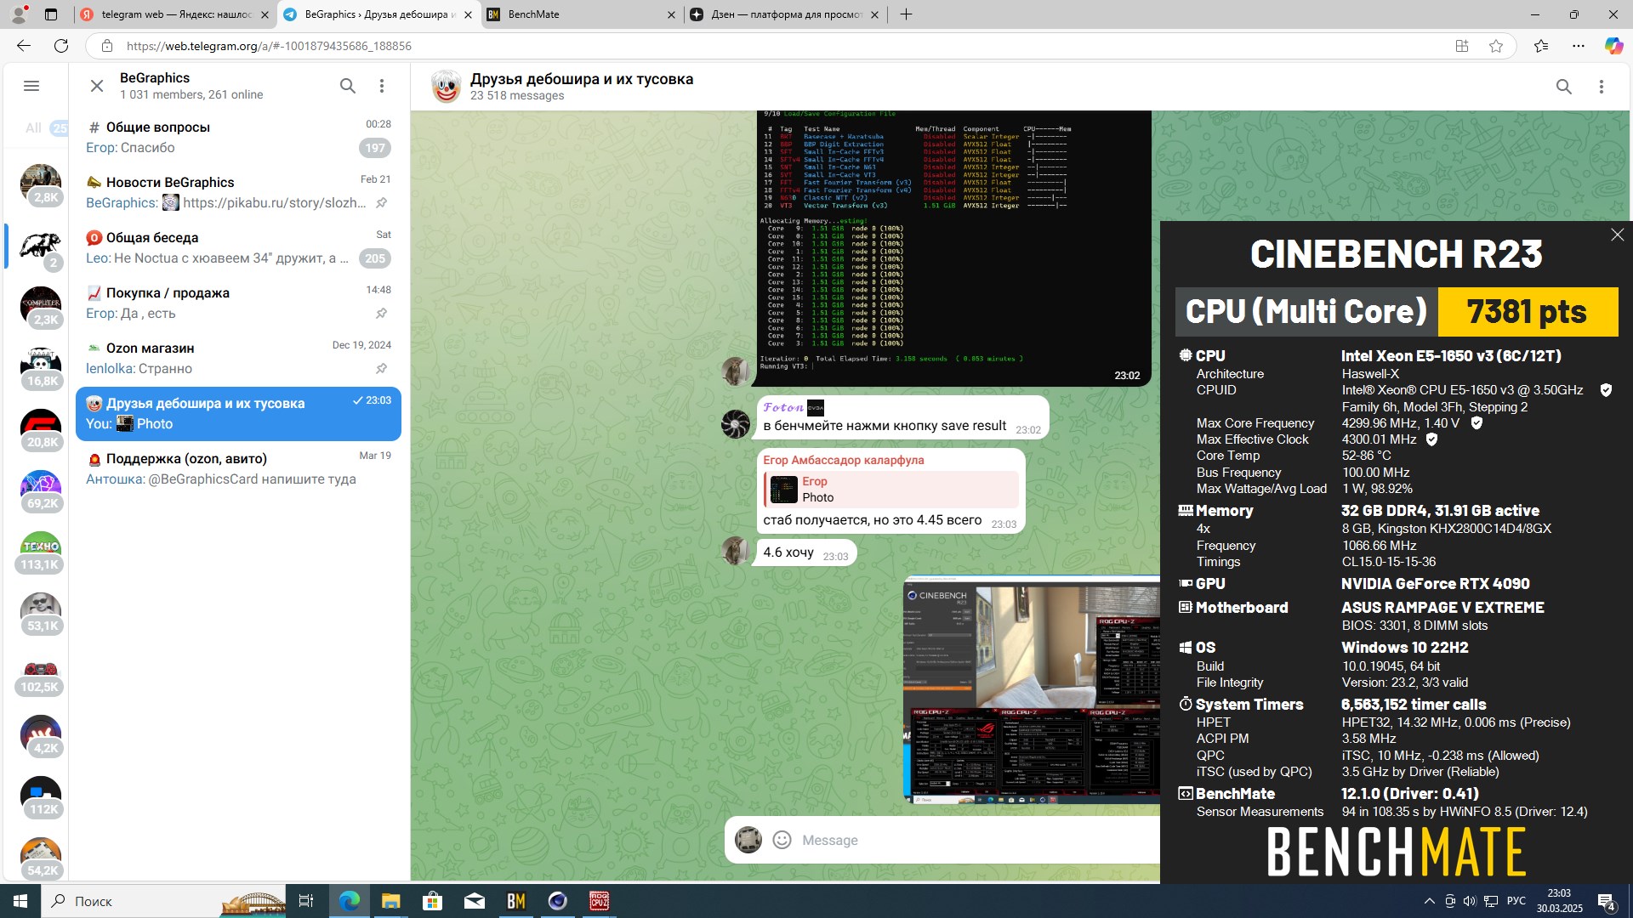Click the quoted Егор Photo reply
Screen dimensions: 1633x918
[890, 490]
